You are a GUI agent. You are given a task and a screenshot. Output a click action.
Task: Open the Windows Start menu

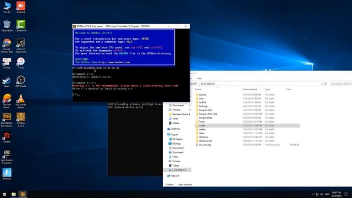pos(4,194)
